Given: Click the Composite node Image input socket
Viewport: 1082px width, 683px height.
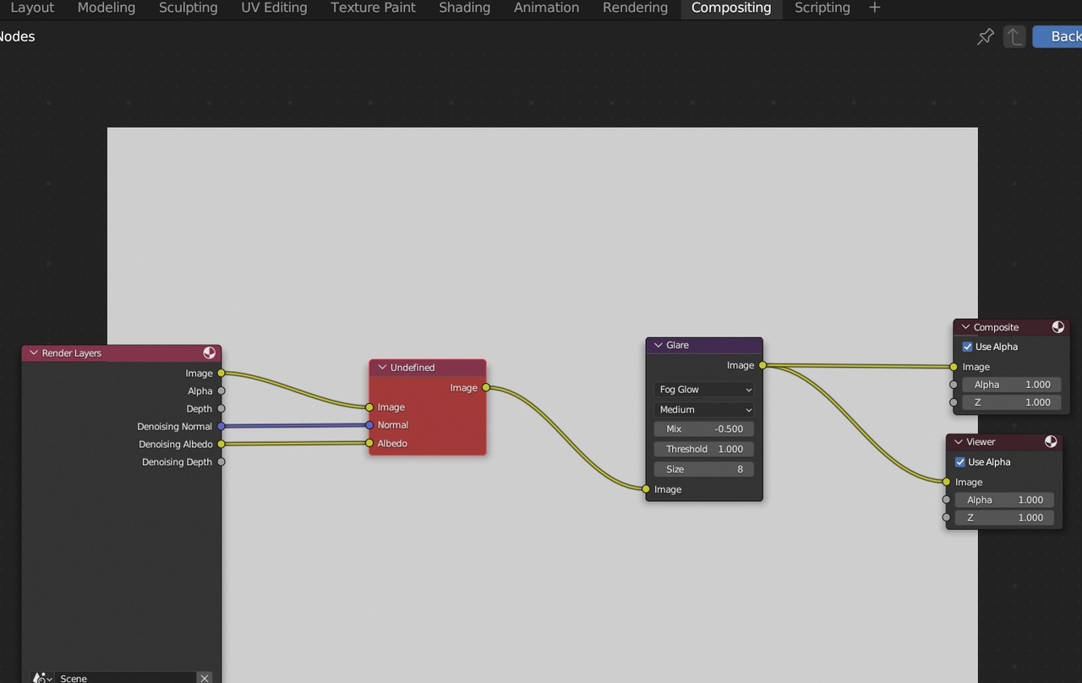Looking at the screenshot, I should click(954, 367).
